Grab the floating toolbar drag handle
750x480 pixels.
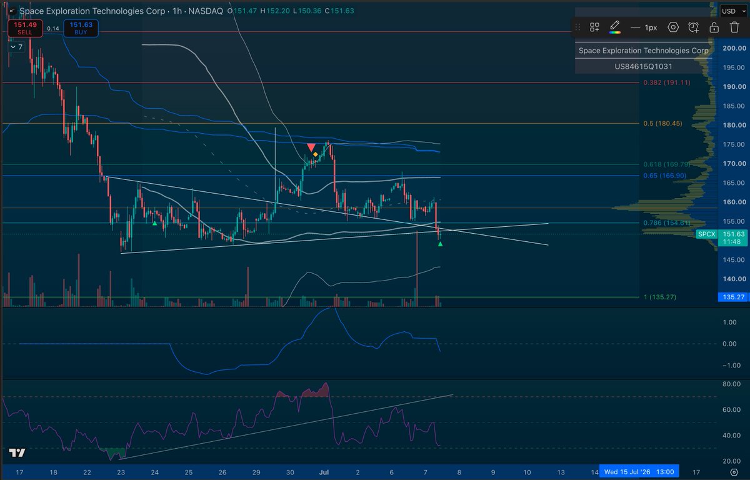578,27
